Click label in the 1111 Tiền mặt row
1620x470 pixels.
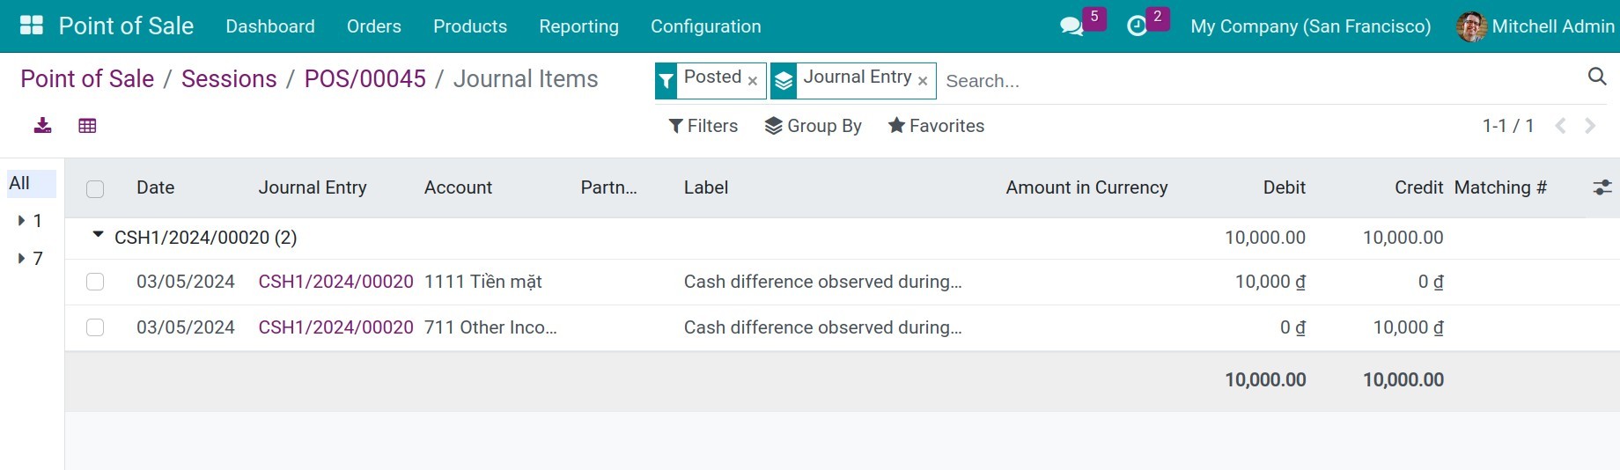(x=823, y=282)
